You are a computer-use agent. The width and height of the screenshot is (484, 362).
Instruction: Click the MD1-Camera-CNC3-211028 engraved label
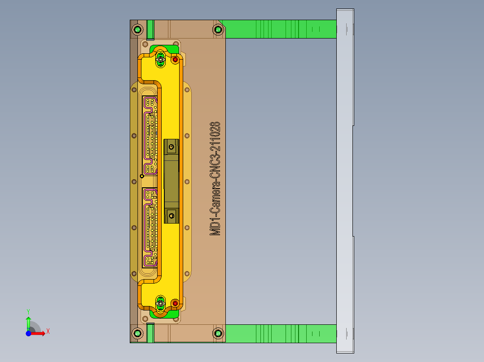(215, 179)
